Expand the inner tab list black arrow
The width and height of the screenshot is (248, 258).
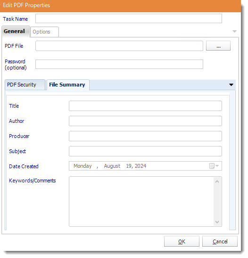pyautogui.click(x=231, y=85)
